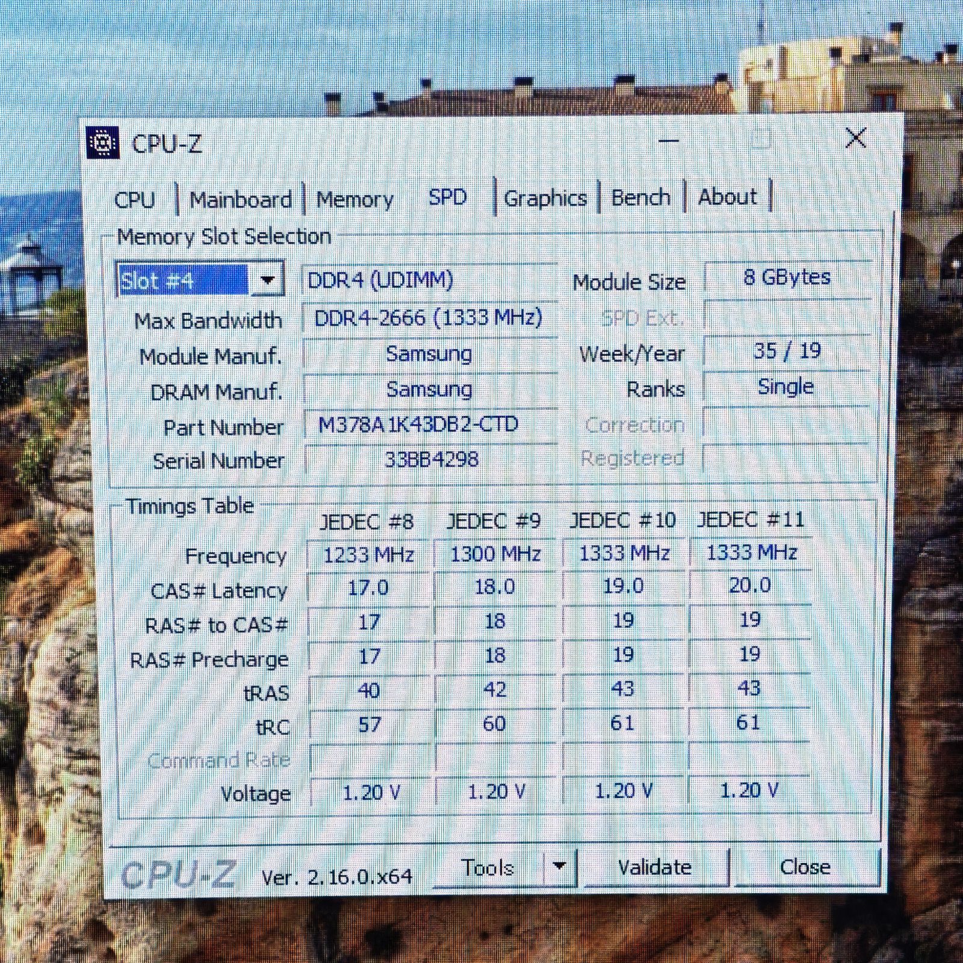This screenshot has height=963, width=963.
Task: Open the Memory tab
Action: click(x=355, y=199)
